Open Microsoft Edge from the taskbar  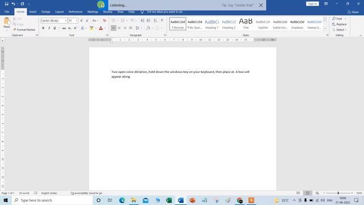[x=122, y=200]
